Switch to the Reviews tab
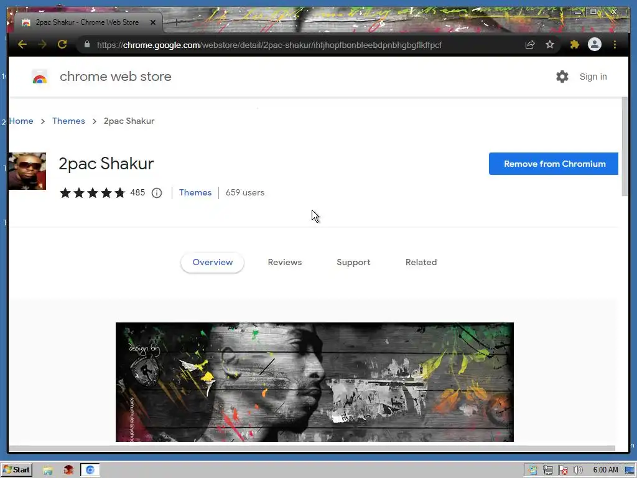This screenshot has width=637, height=478. pyautogui.click(x=285, y=262)
